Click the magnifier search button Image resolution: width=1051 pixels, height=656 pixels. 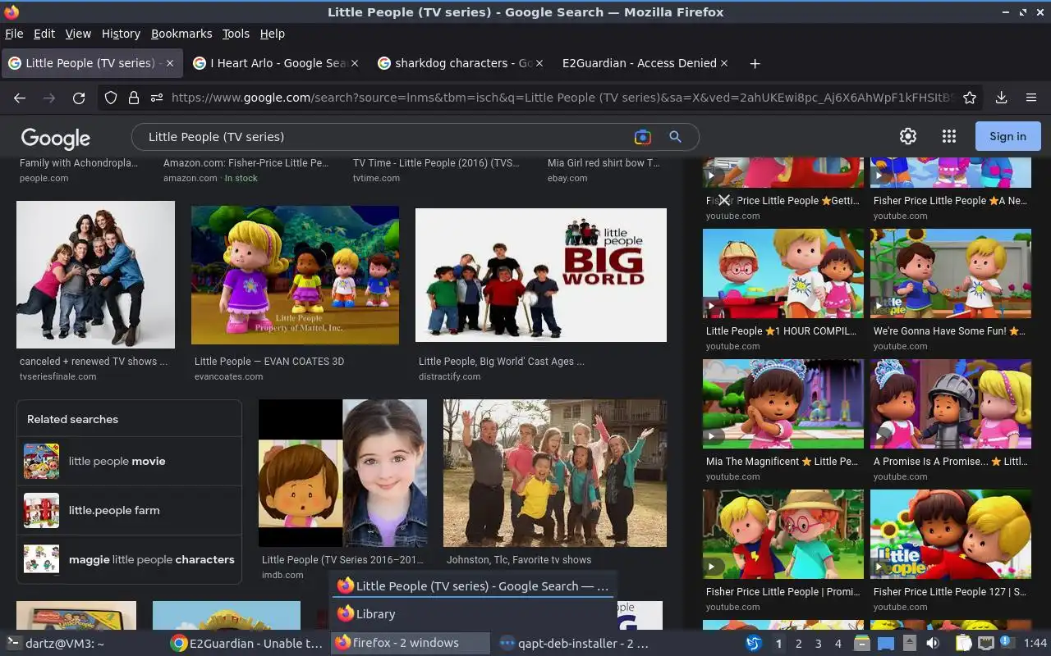tap(675, 137)
